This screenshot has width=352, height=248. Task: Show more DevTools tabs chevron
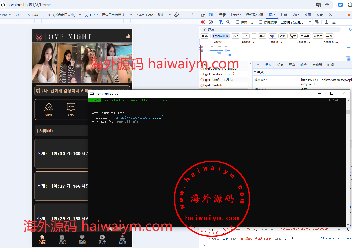(331, 15)
